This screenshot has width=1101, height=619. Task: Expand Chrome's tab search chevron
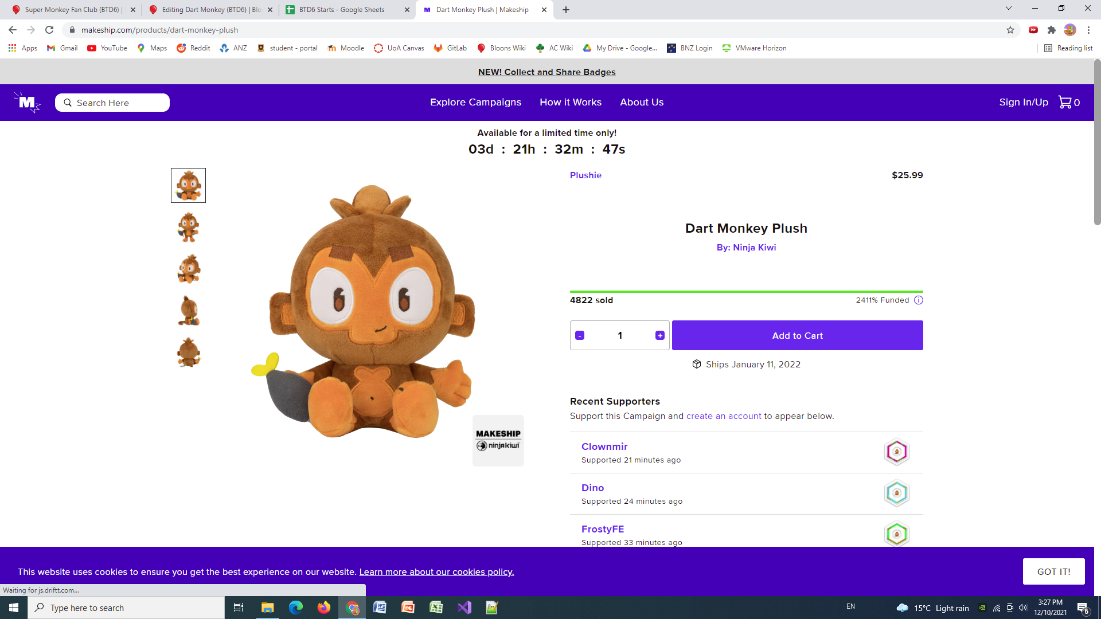pyautogui.click(x=1008, y=9)
